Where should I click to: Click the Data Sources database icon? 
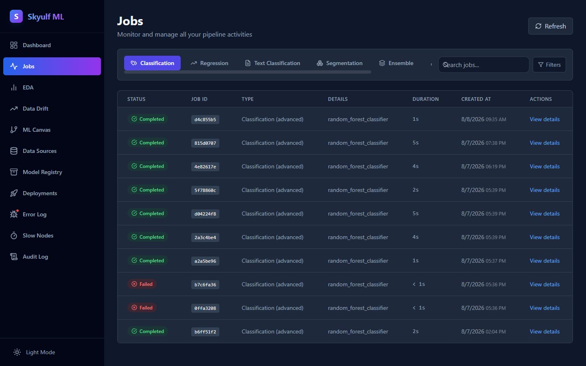[14, 151]
